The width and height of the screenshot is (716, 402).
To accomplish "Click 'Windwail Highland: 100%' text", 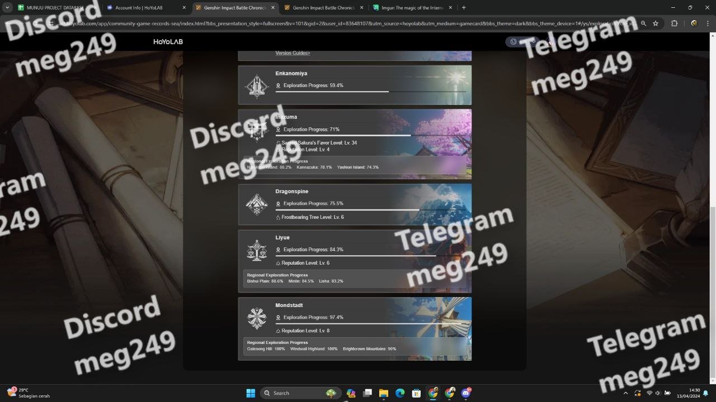I will click(314, 348).
